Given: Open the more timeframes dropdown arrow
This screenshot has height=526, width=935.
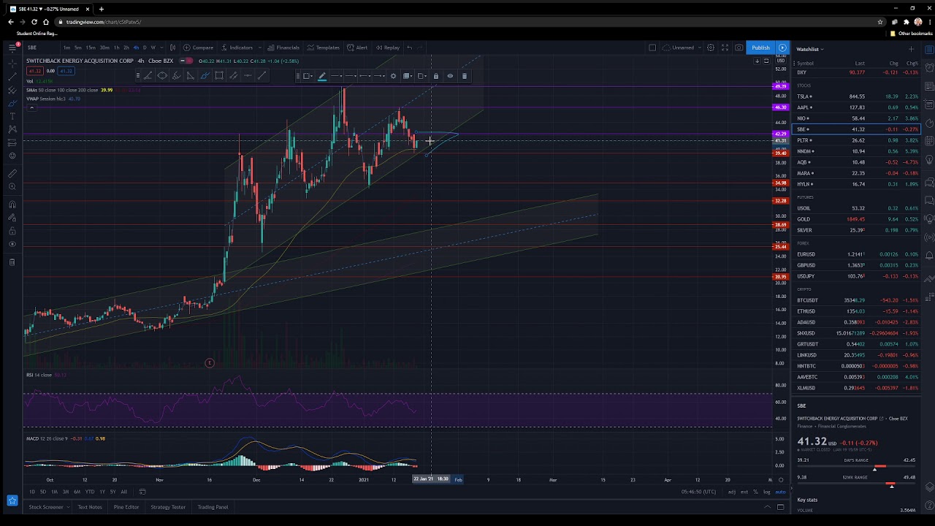Looking at the screenshot, I should [x=161, y=47].
